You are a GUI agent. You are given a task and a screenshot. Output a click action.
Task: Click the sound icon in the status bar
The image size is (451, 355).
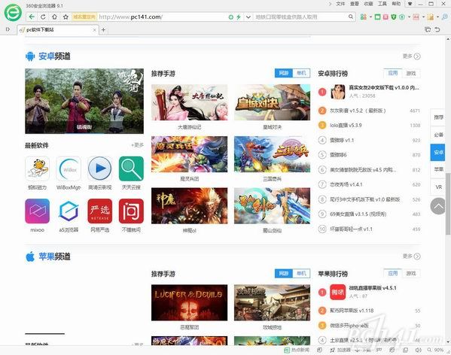418,350
